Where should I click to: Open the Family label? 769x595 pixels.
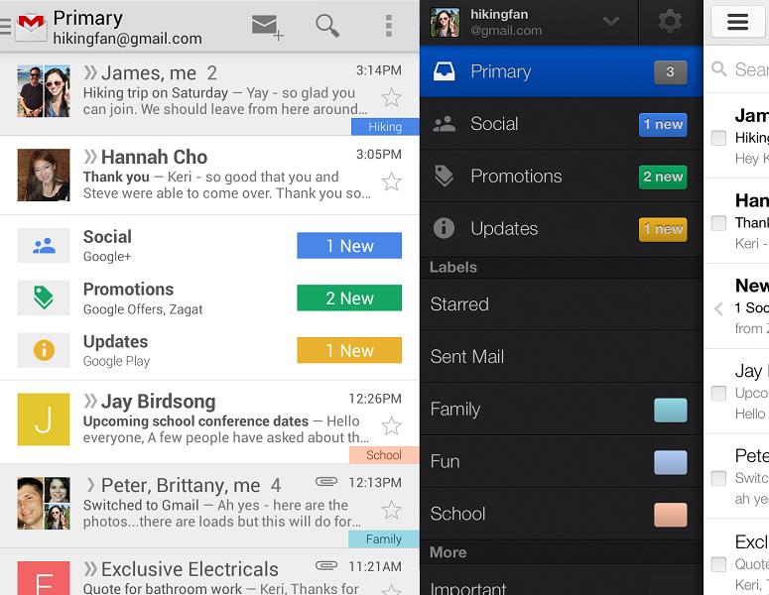tap(562, 409)
